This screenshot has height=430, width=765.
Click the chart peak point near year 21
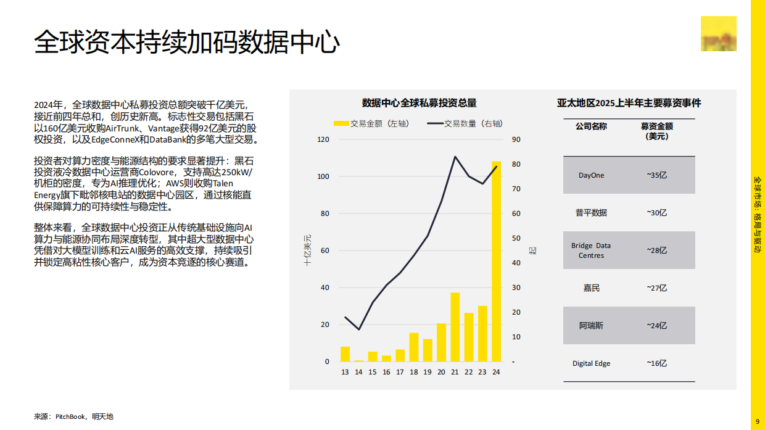[455, 157]
